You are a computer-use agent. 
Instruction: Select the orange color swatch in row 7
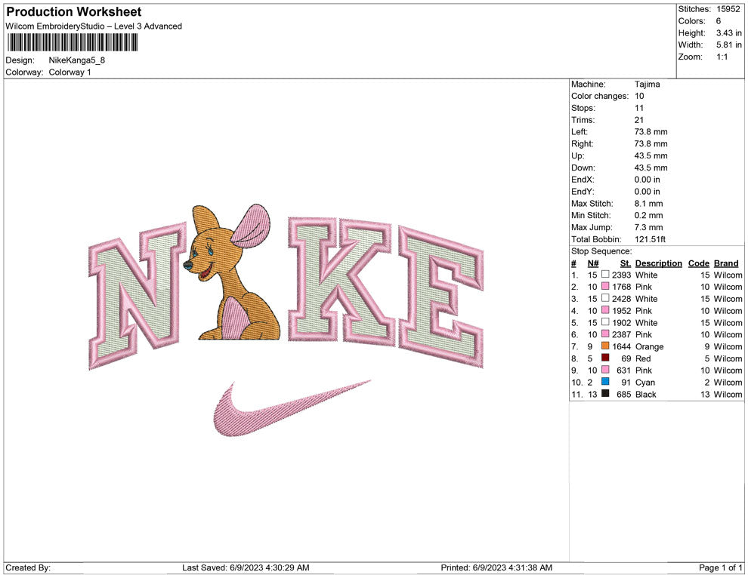tap(605, 346)
